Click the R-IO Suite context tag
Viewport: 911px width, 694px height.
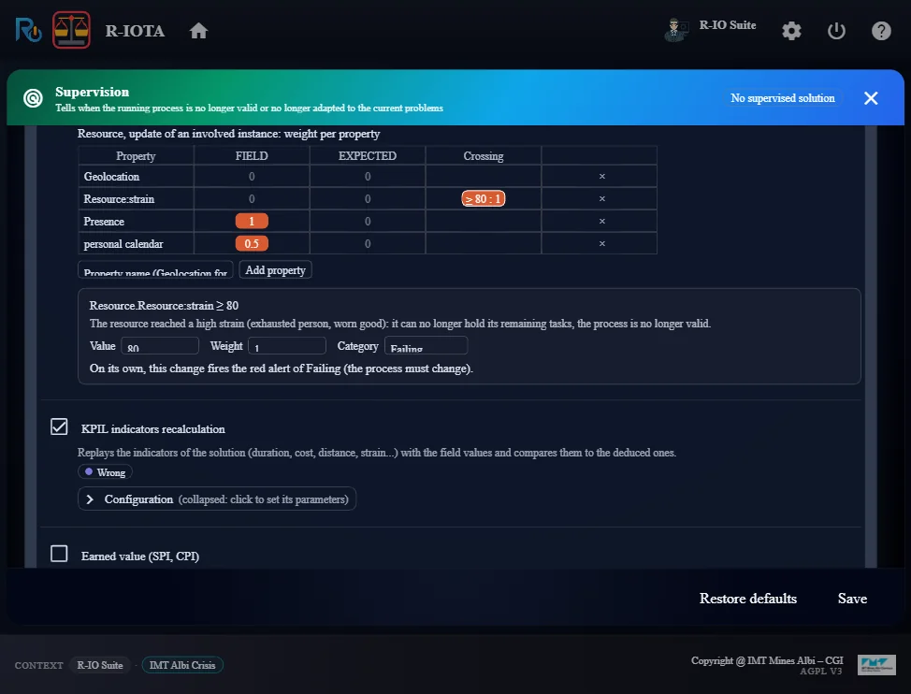pos(100,665)
